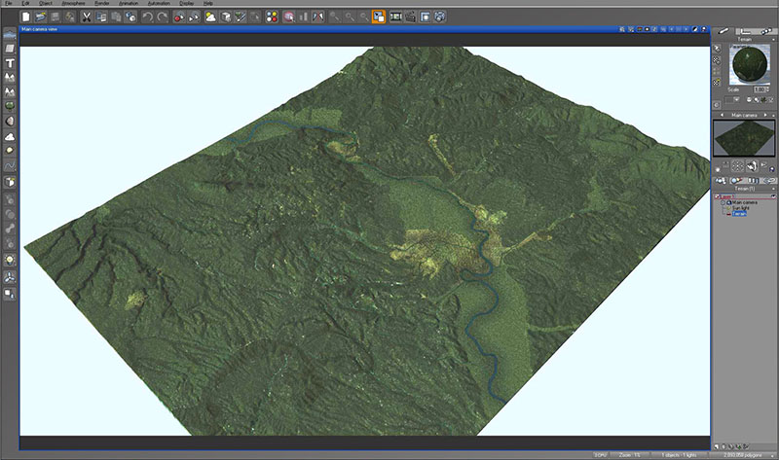Click the highlighted orange view toggle icon
This screenshot has height=460, width=779.
pos(378,17)
